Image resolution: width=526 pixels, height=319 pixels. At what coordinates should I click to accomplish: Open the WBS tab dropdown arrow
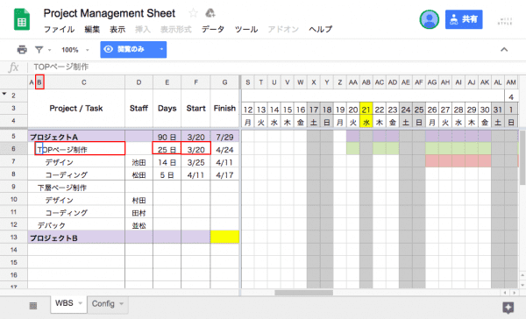coord(80,303)
